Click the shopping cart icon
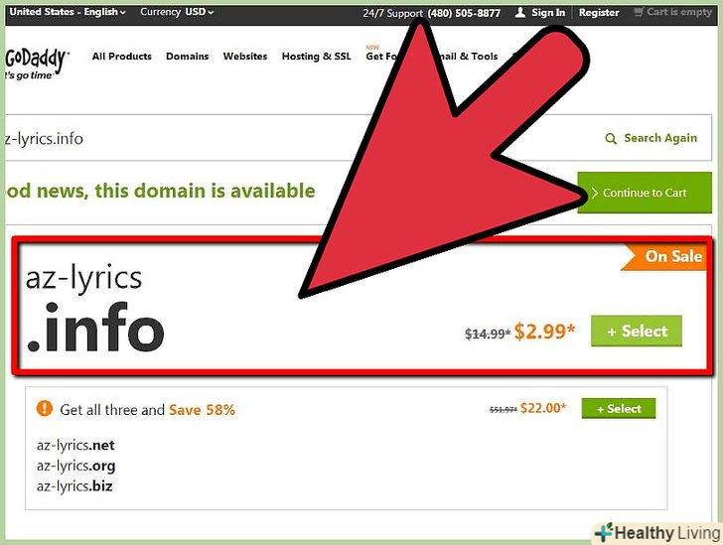 coord(639,13)
